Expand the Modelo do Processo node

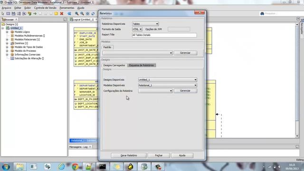click(7, 51)
